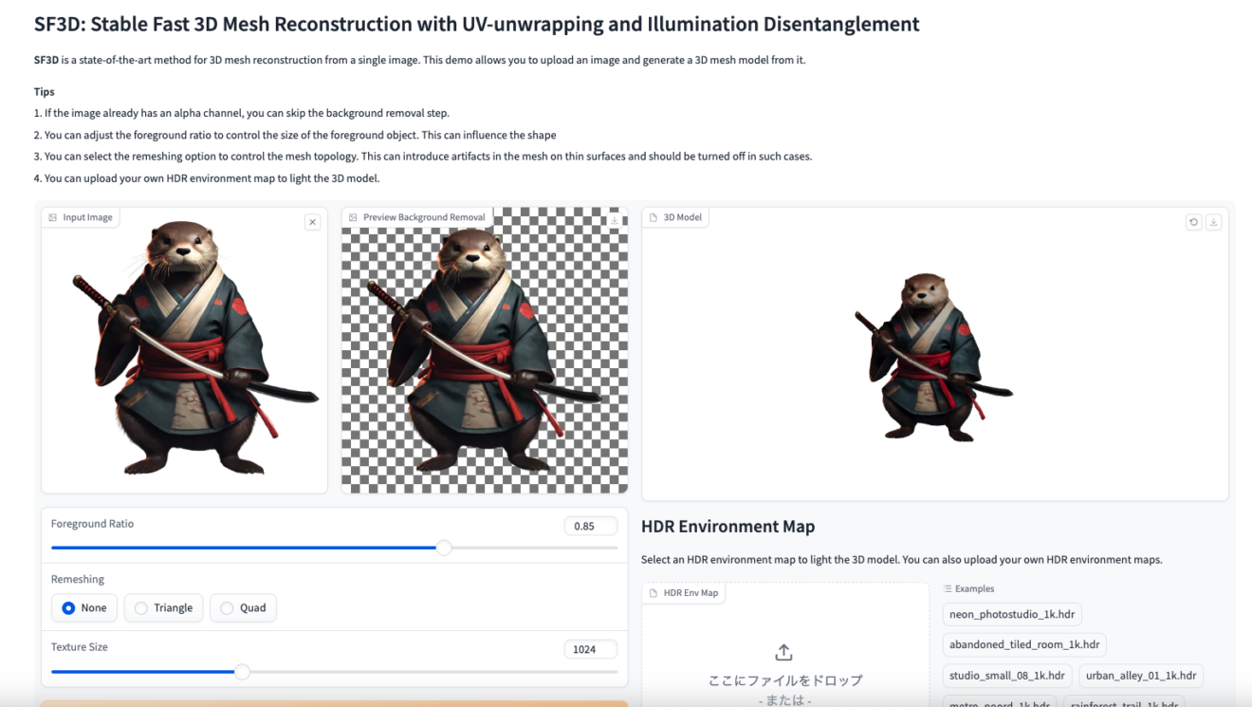Choose Triangle remeshing

tap(164, 608)
